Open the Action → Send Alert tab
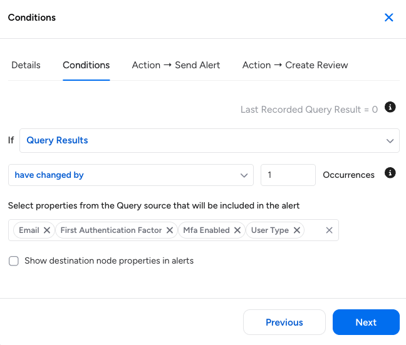This screenshot has height=345, width=406. pos(176,65)
